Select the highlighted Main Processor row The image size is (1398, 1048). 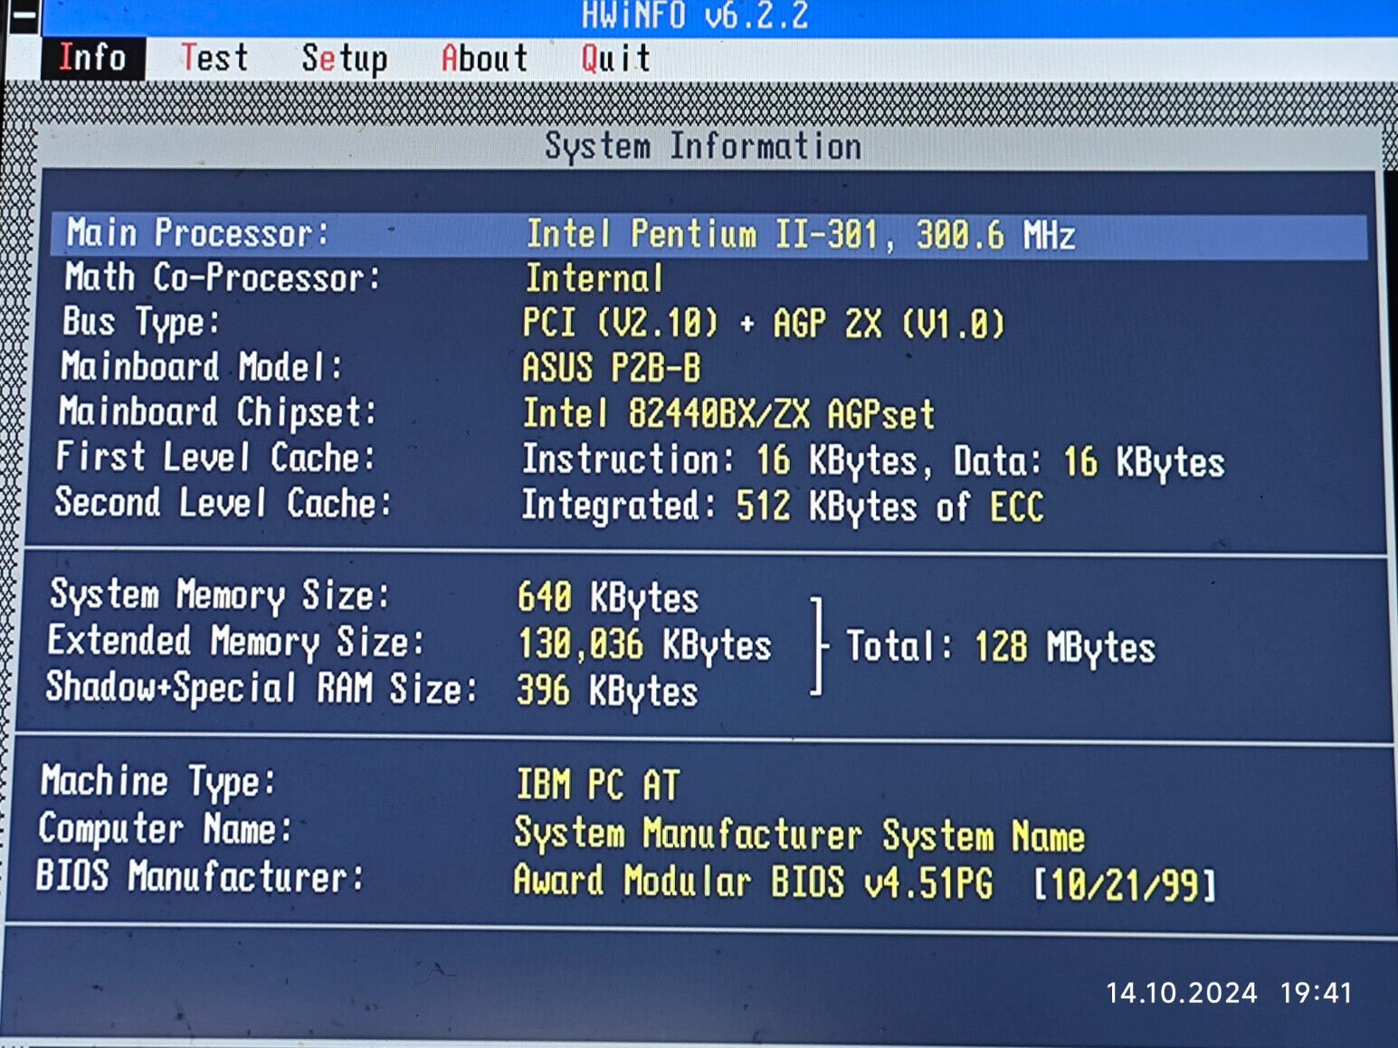pyautogui.click(x=709, y=235)
